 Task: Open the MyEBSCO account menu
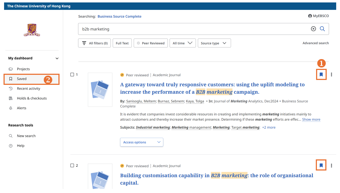coord(318,16)
